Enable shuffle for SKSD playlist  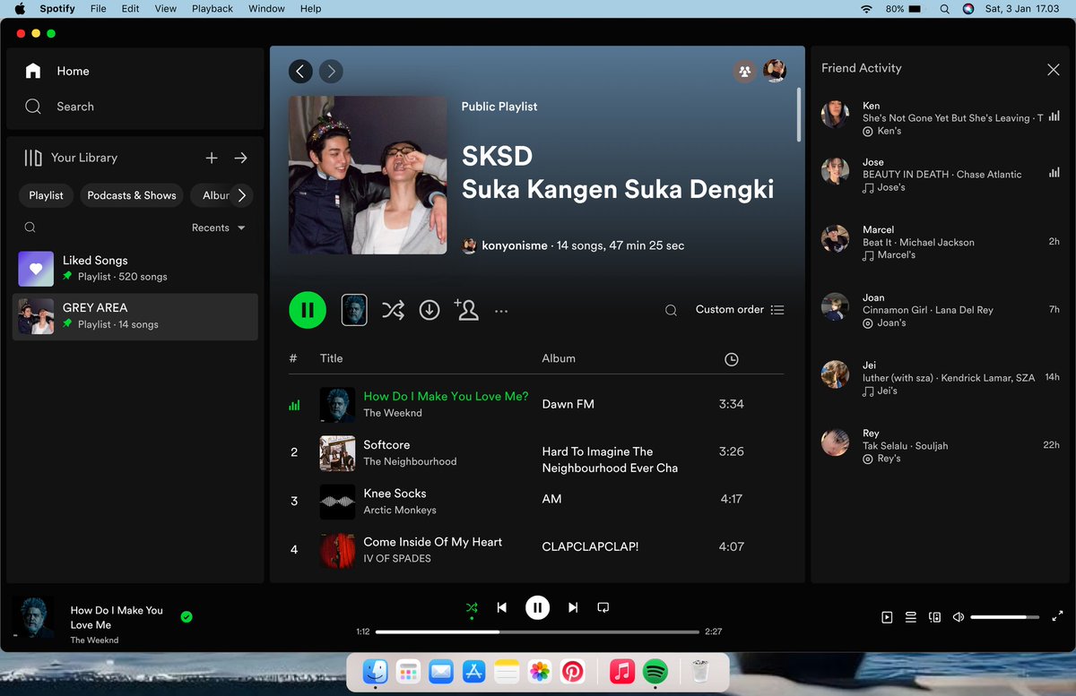click(393, 310)
